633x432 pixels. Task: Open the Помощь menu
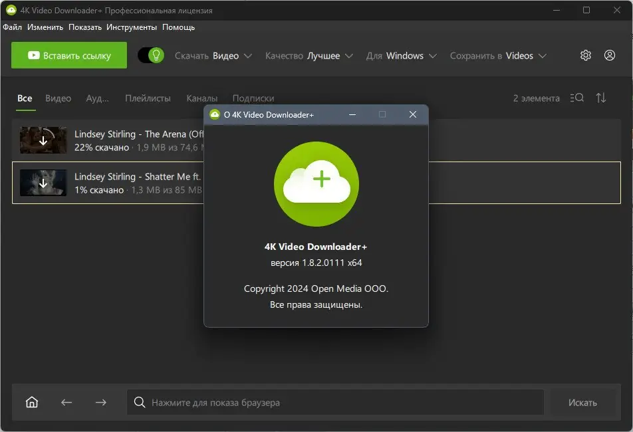coord(178,27)
